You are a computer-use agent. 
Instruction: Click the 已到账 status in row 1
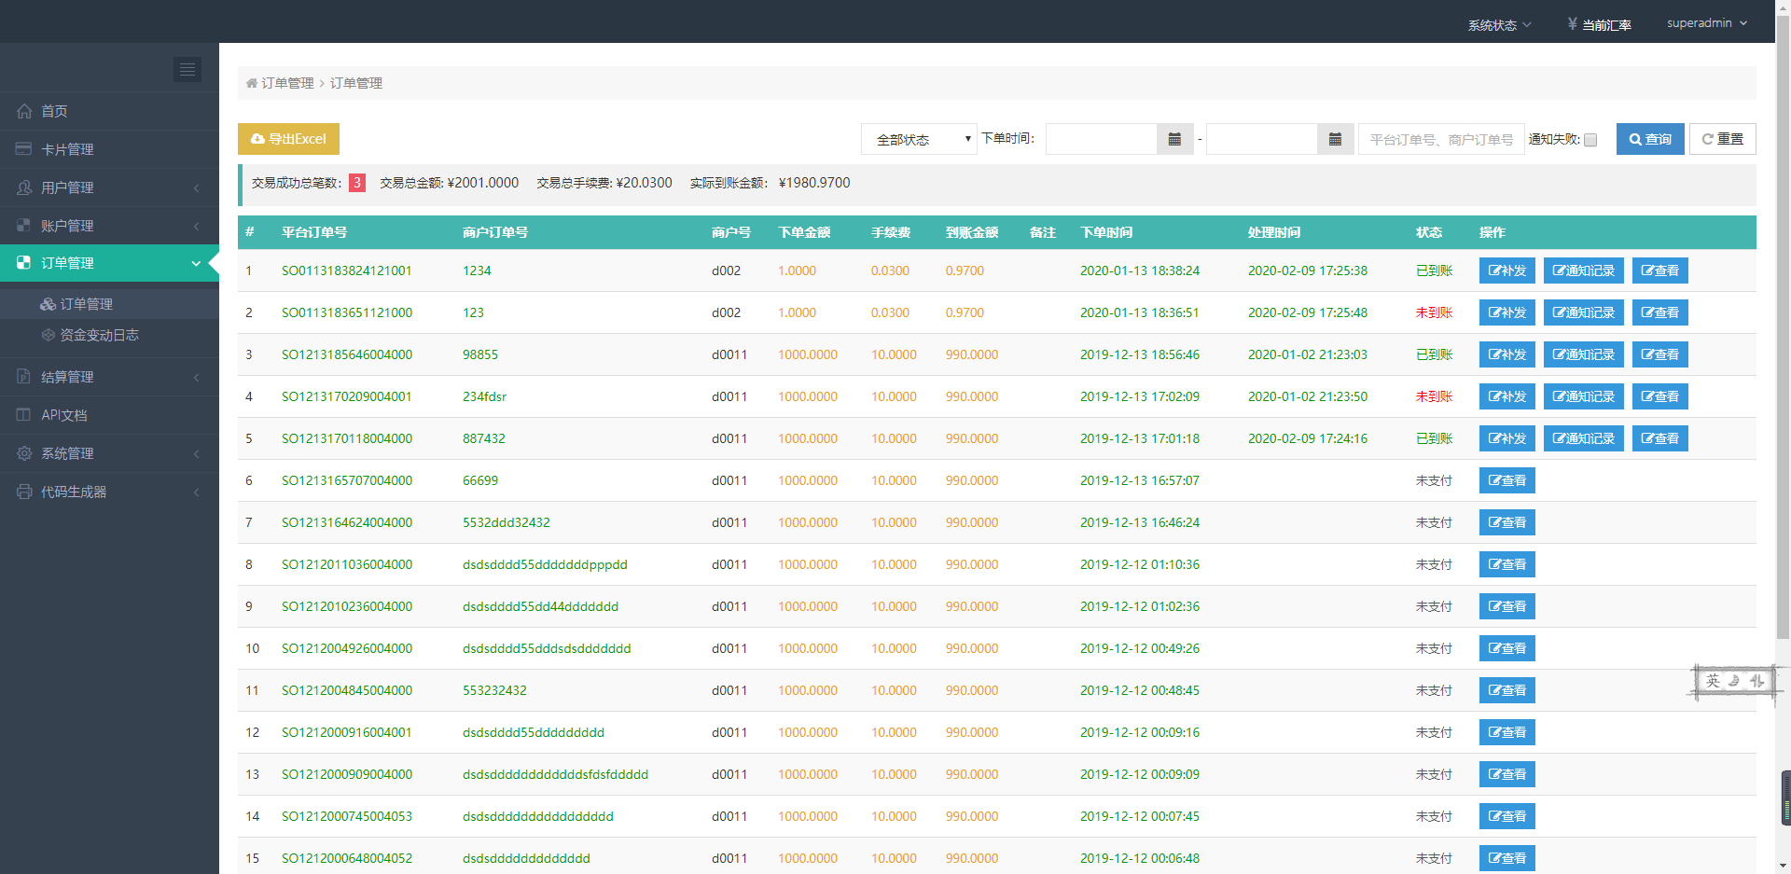pyautogui.click(x=1434, y=271)
